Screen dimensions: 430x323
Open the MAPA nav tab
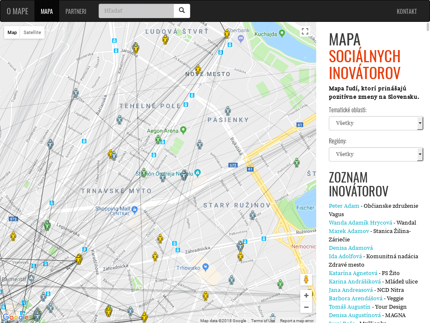pyautogui.click(x=47, y=11)
